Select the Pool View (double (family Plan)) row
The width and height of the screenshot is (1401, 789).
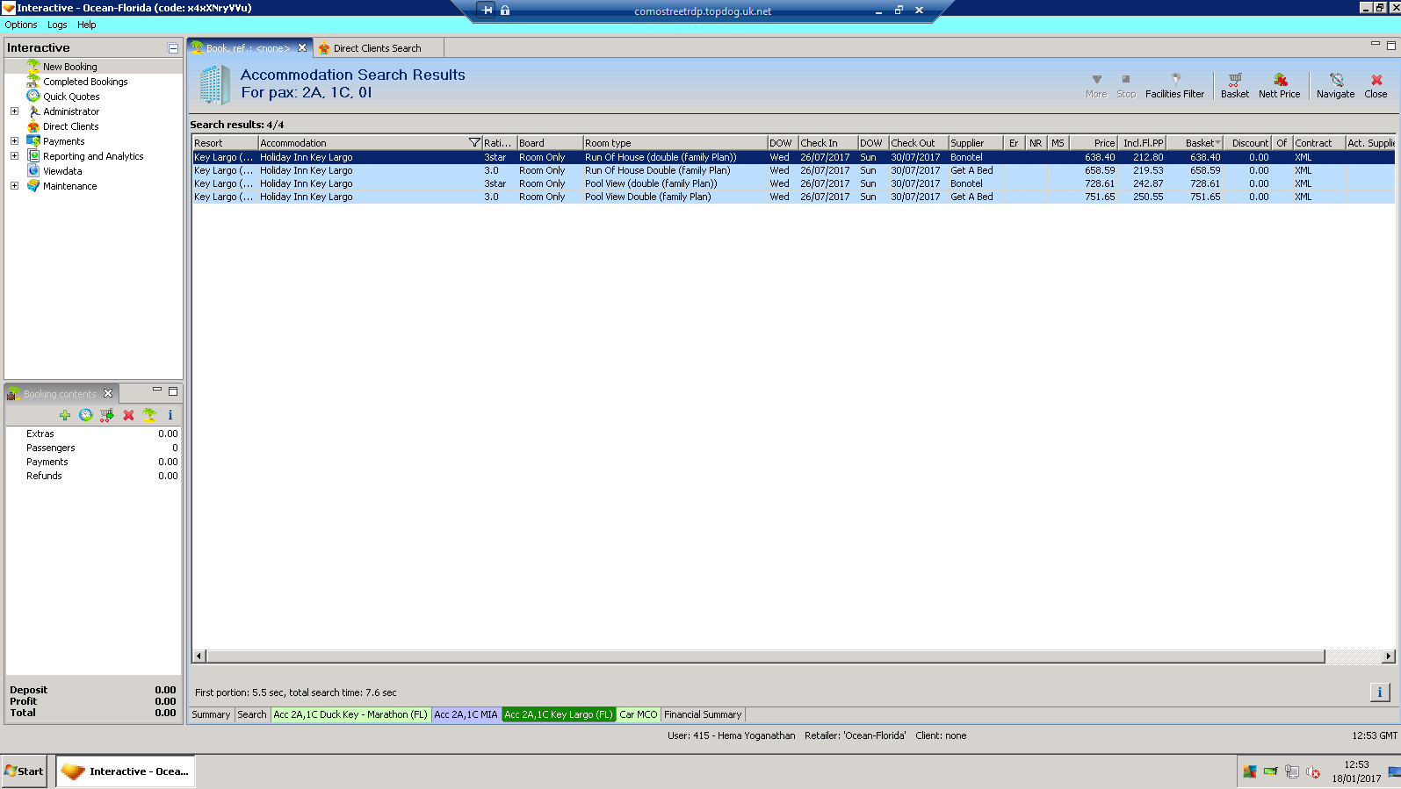[793, 183]
